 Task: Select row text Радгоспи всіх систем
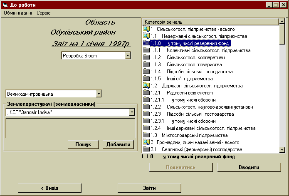coord(190,93)
